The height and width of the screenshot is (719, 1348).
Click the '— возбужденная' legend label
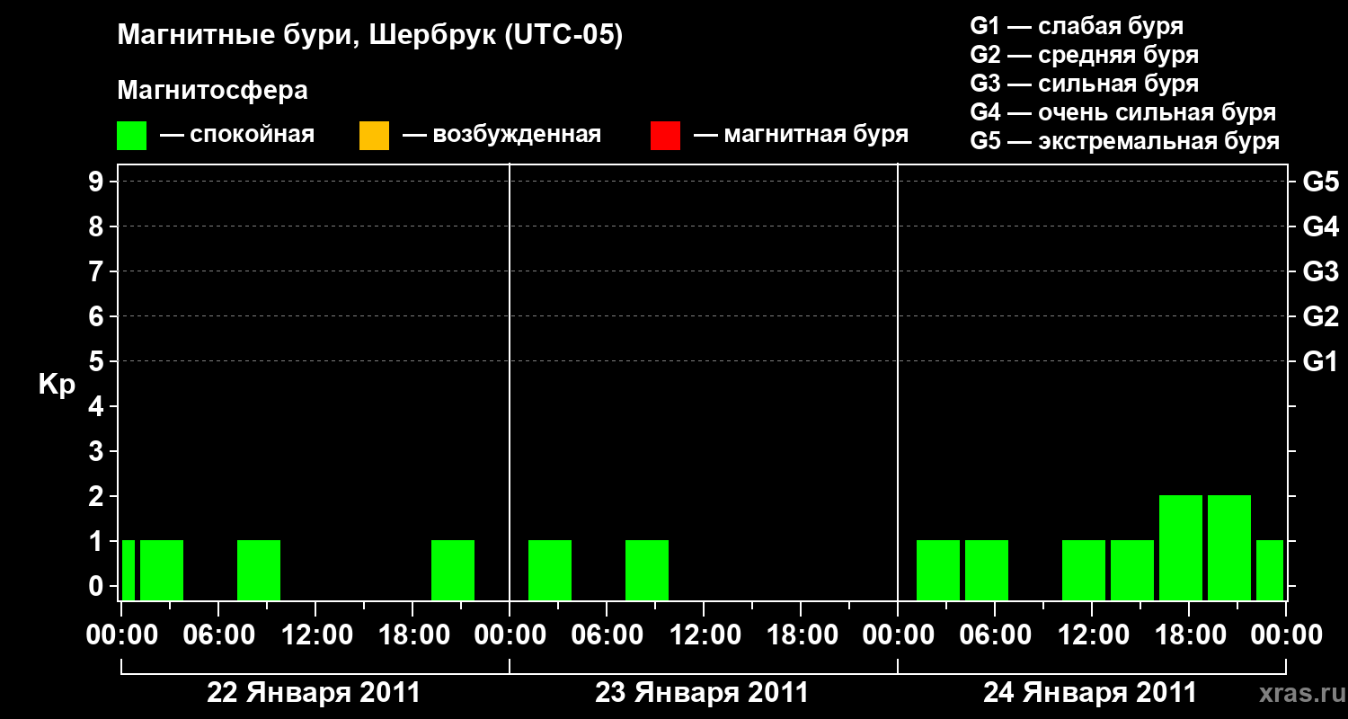502,136
